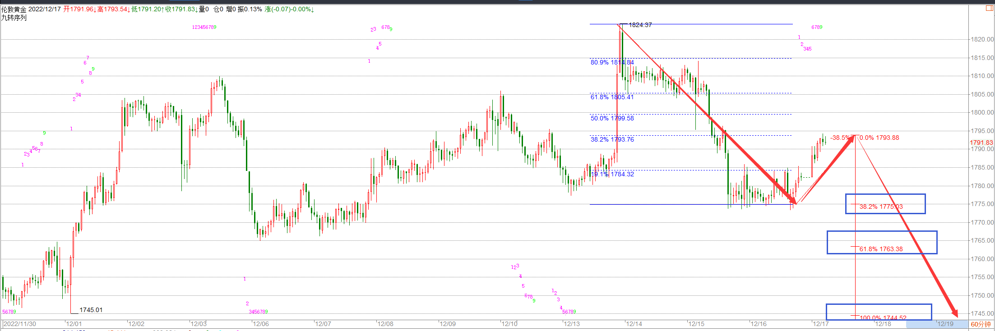The width and height of the screenshot is (995, 331).
Task: Click the 12/13 date on time axis
Action: point(572,324)
